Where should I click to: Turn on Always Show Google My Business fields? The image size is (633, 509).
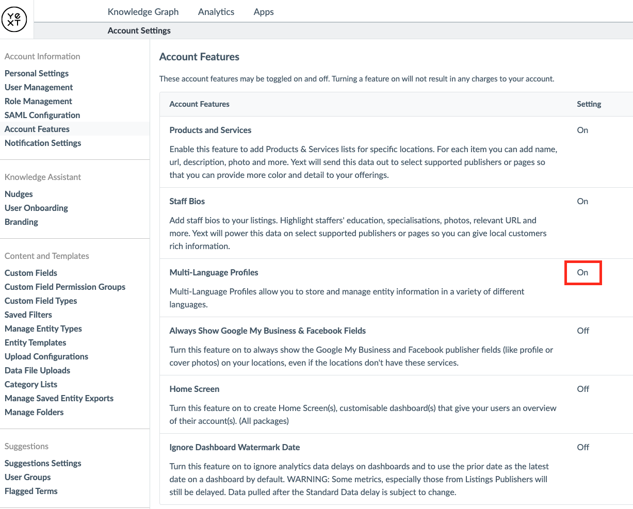(583, 331)
